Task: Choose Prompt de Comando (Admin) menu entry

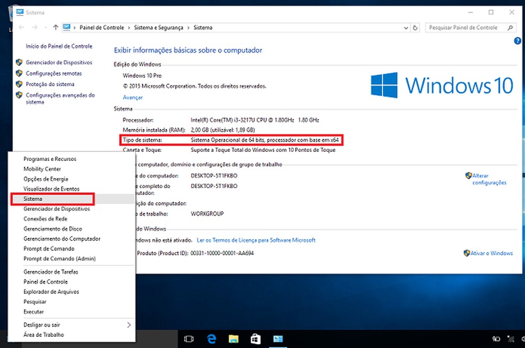Action: pos(59,258)
